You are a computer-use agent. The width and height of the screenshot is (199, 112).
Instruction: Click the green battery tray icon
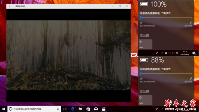coord(166,53)
